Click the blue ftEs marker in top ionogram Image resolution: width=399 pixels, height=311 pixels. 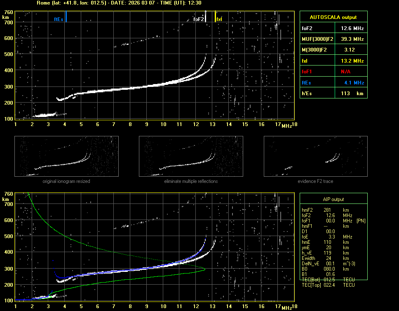tap(59, 19)
